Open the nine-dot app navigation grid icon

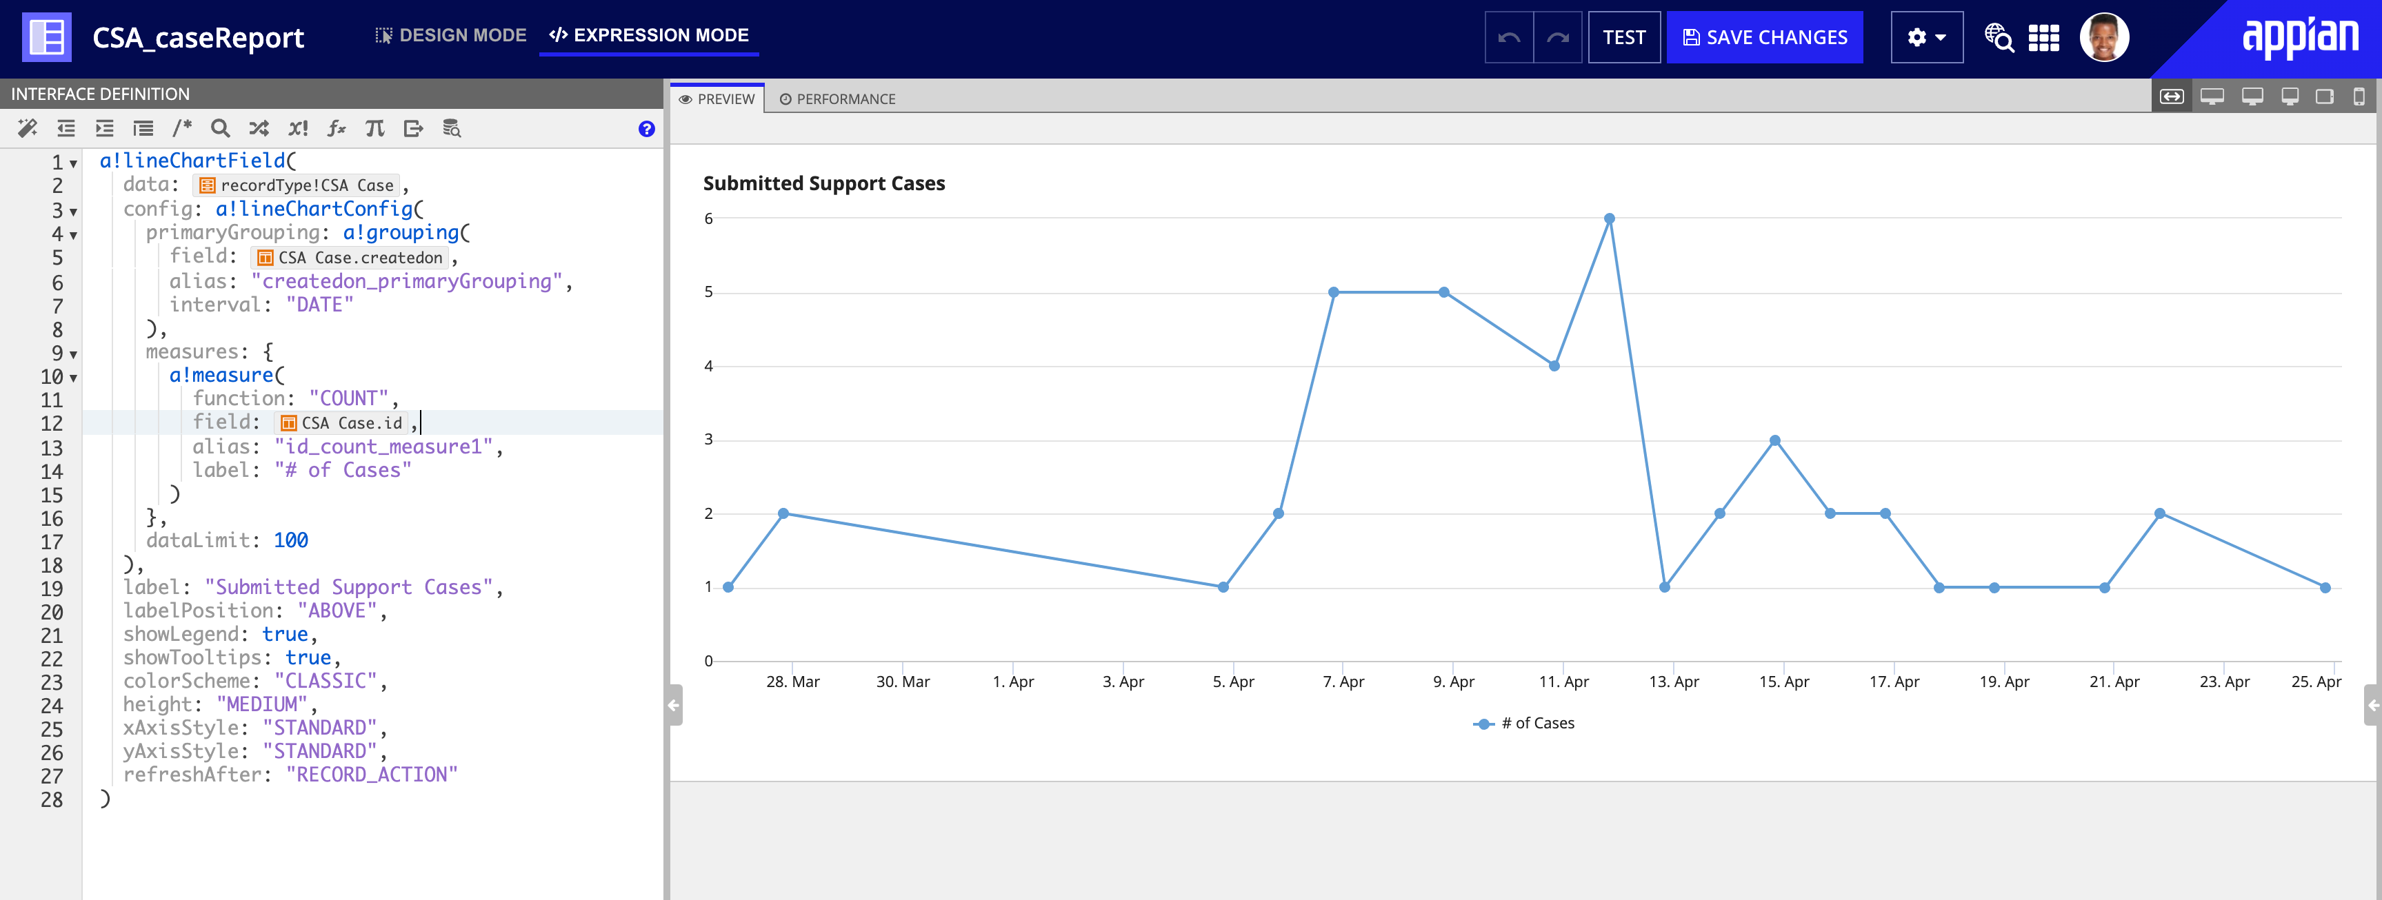[x=2043, y=38]
